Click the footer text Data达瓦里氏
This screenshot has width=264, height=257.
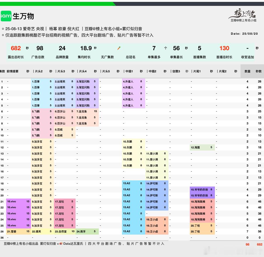(73, 244)
